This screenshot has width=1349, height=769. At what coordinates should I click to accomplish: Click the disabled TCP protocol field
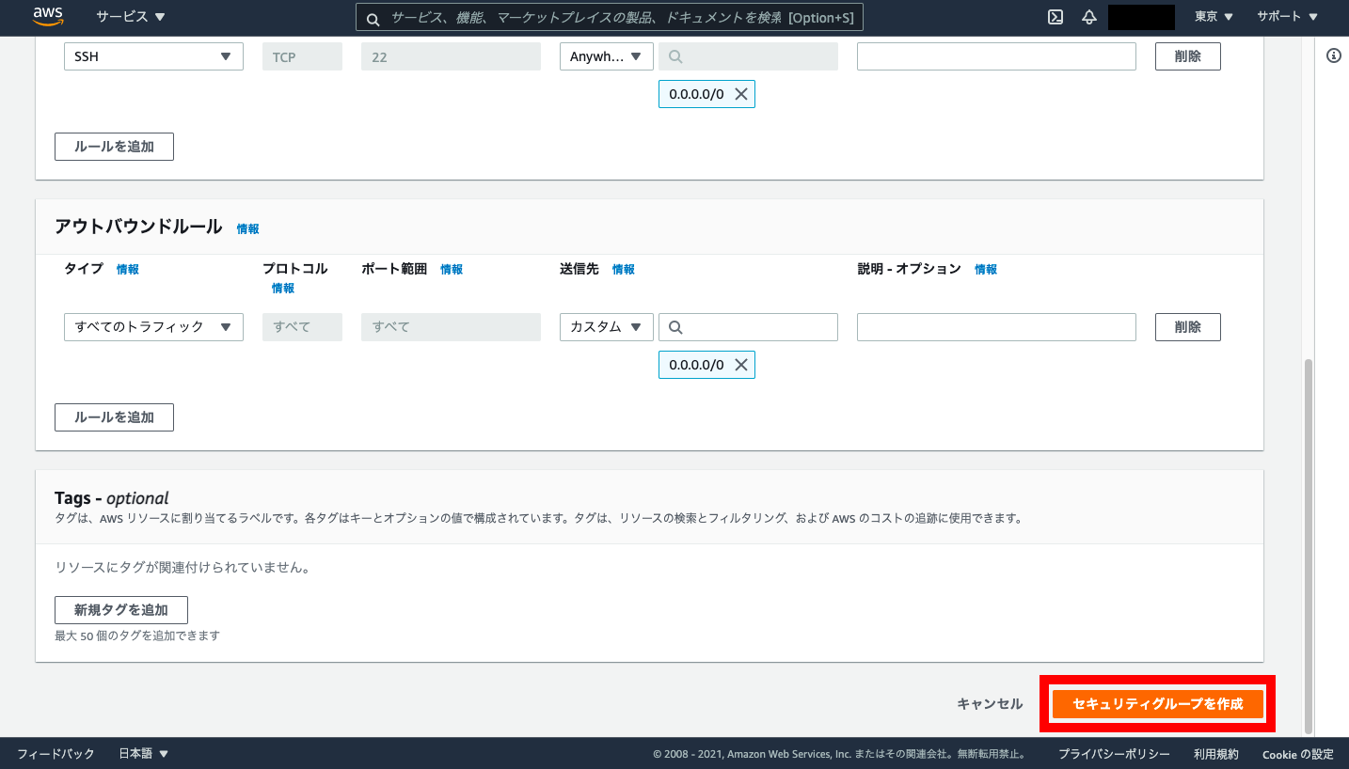[x=302, y=56]
